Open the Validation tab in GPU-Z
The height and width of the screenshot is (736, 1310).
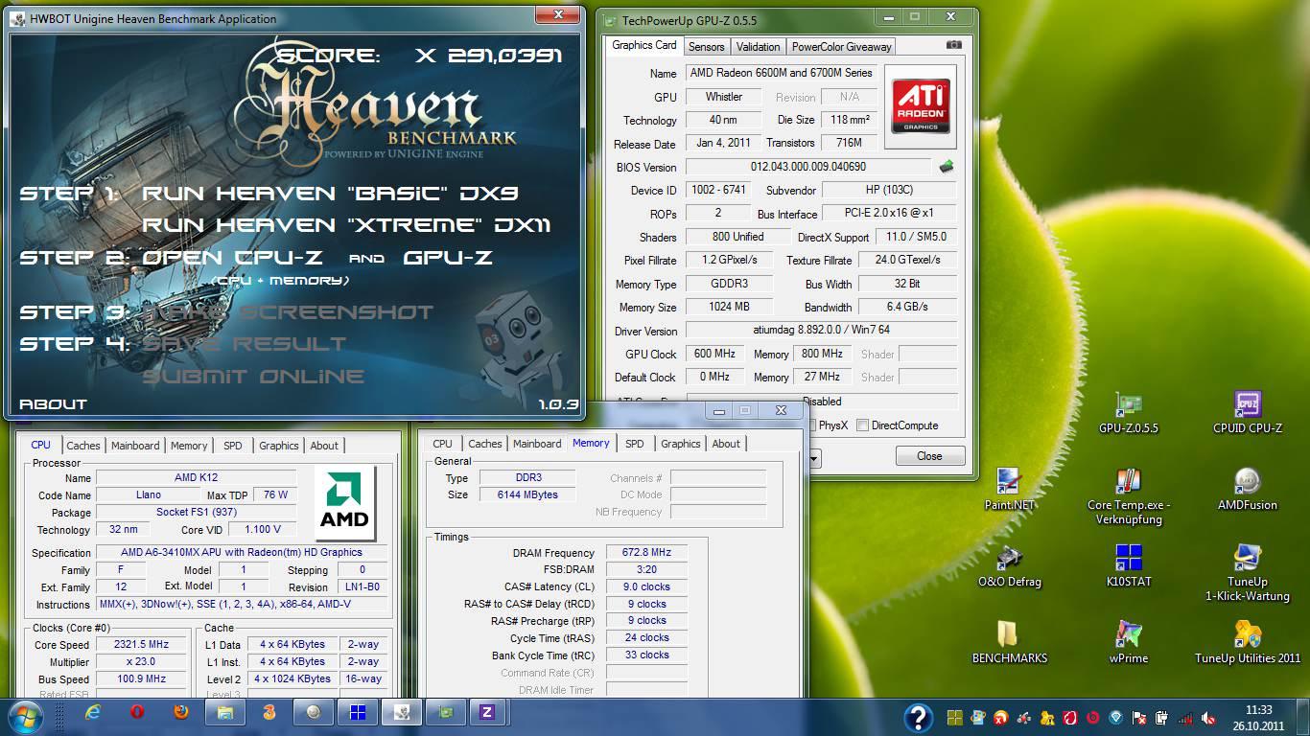click(759, 46)
